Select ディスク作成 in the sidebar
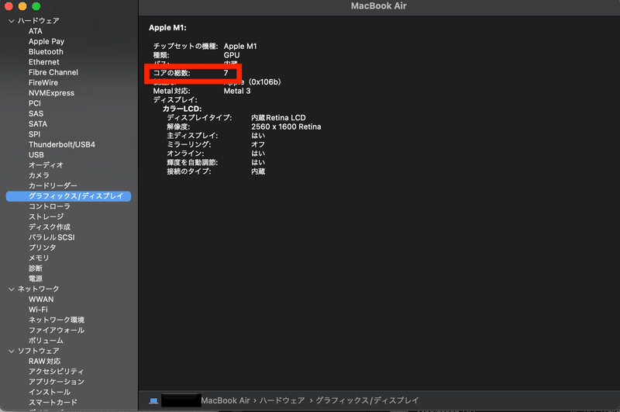The width and height of the screenshot is (620, 412). [50, 227]
